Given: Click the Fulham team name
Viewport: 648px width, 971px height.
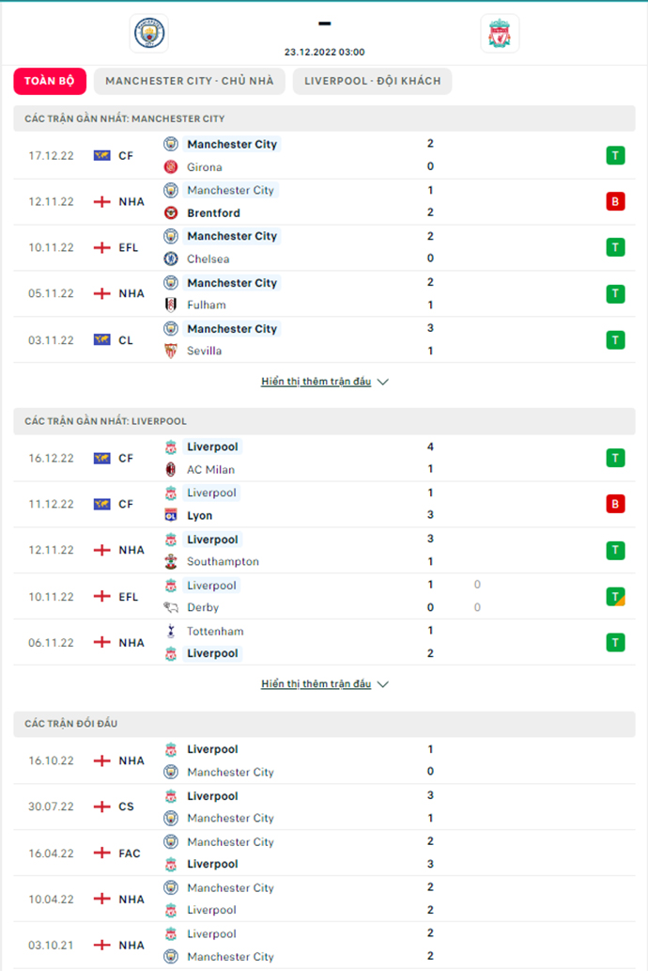Looking at the screenshot, I should click(x=206, y=305).
